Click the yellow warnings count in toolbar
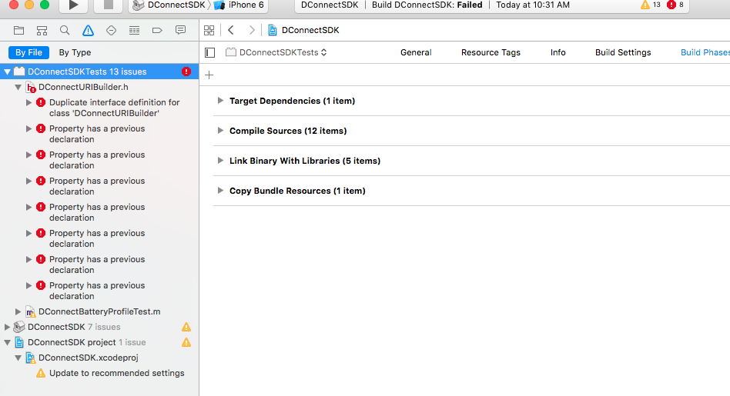Image resolution: width=730 pixels, height=396 pixels. [651, 5]
